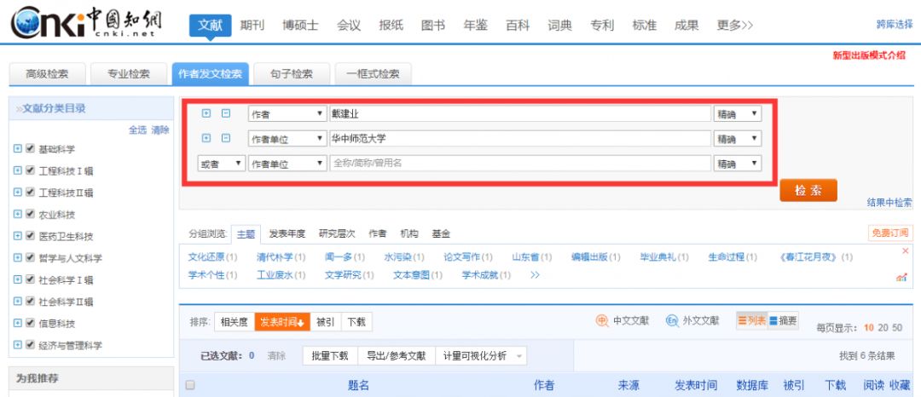This screenshot has height=397, width=921.
Task: Open the 精确 match dropdown for author
Action: pos(738,114)
